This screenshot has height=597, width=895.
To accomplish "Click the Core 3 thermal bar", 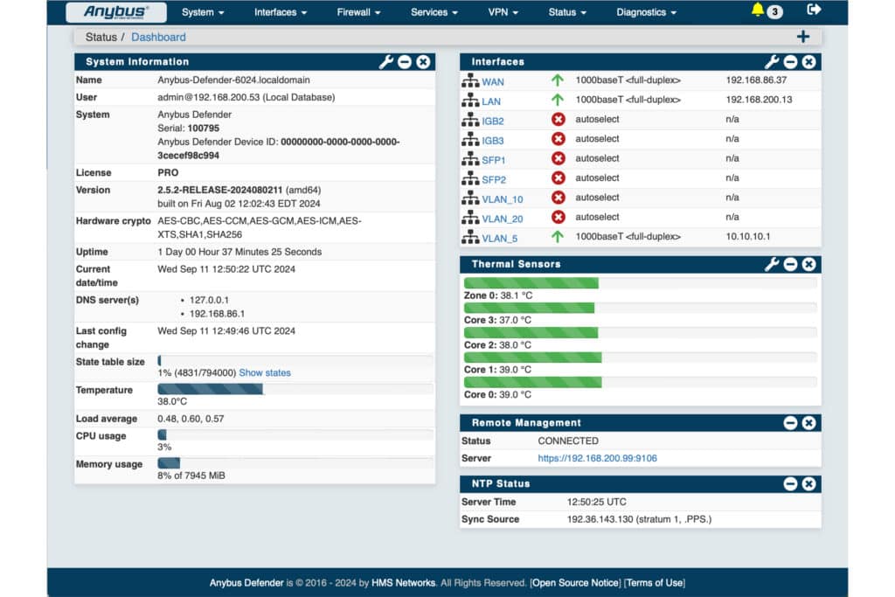I will tap(641, 308).
